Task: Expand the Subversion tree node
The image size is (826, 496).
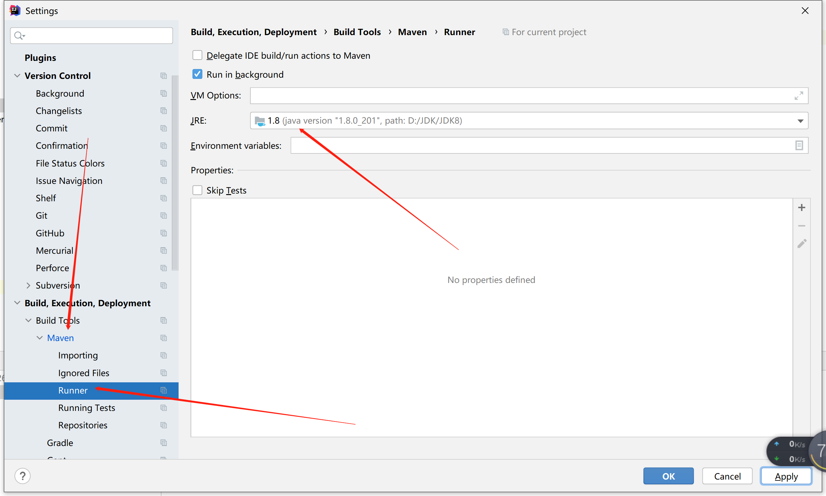Action: pyautogui.click(x=28, y=285)
